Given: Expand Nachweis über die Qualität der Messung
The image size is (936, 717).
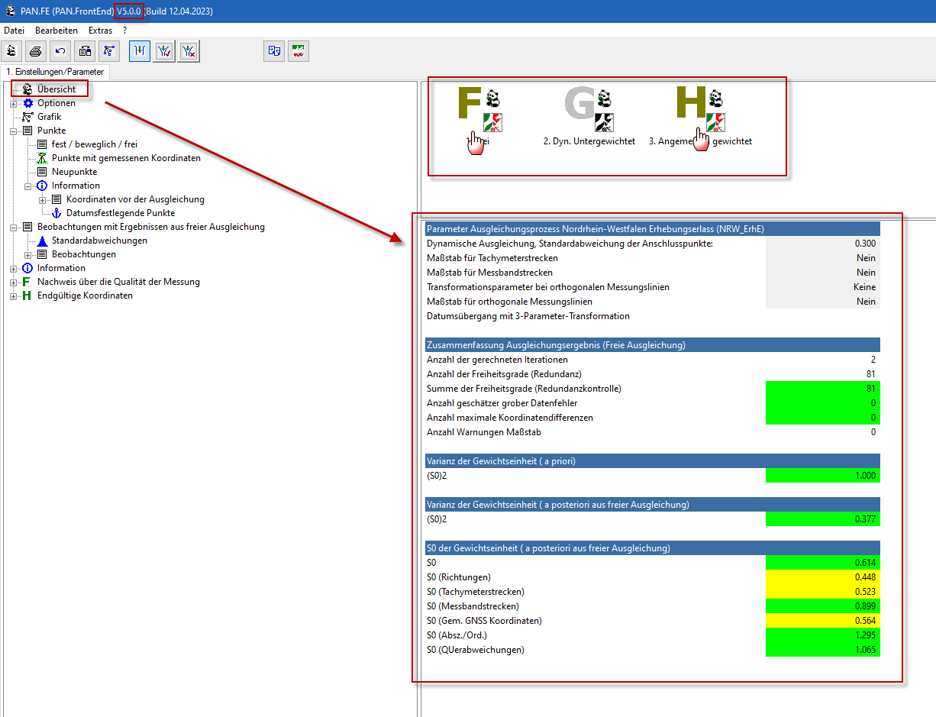Looking at the screenshot, I should click(13, 282).
